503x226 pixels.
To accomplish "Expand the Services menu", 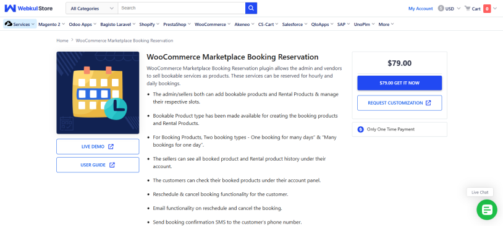I will click(x=20, y=24).
